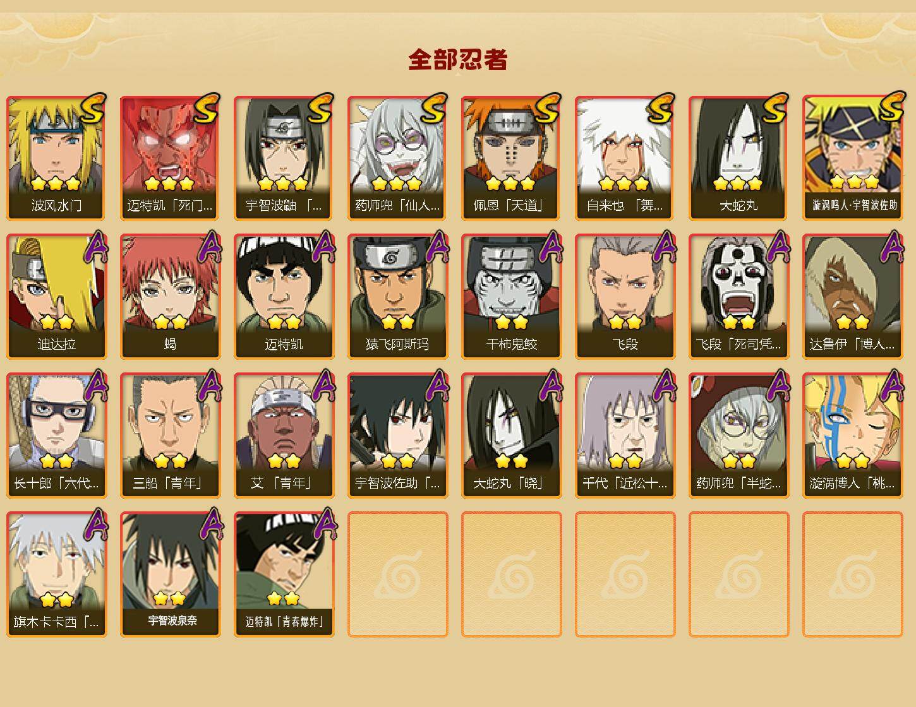Screen dimensions: 916x707
Task: Select 艾「青年」 ninja portrait
Action: (x=284, y=436)
